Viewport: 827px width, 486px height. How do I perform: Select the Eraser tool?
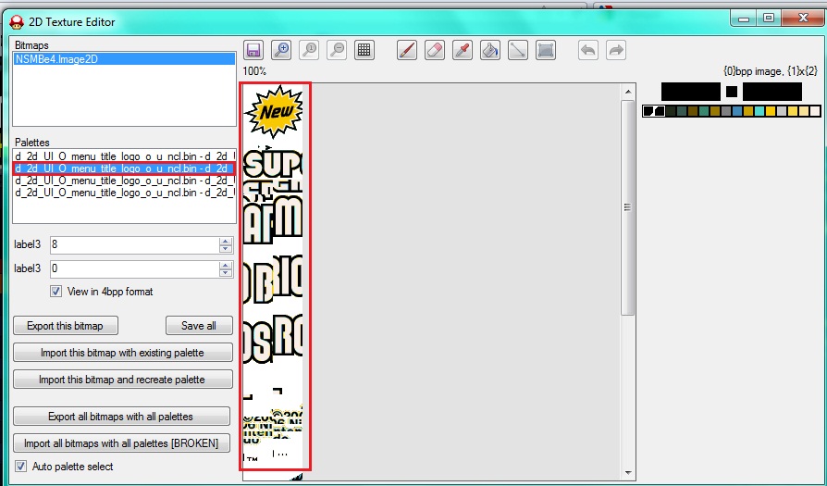(435, 50)
